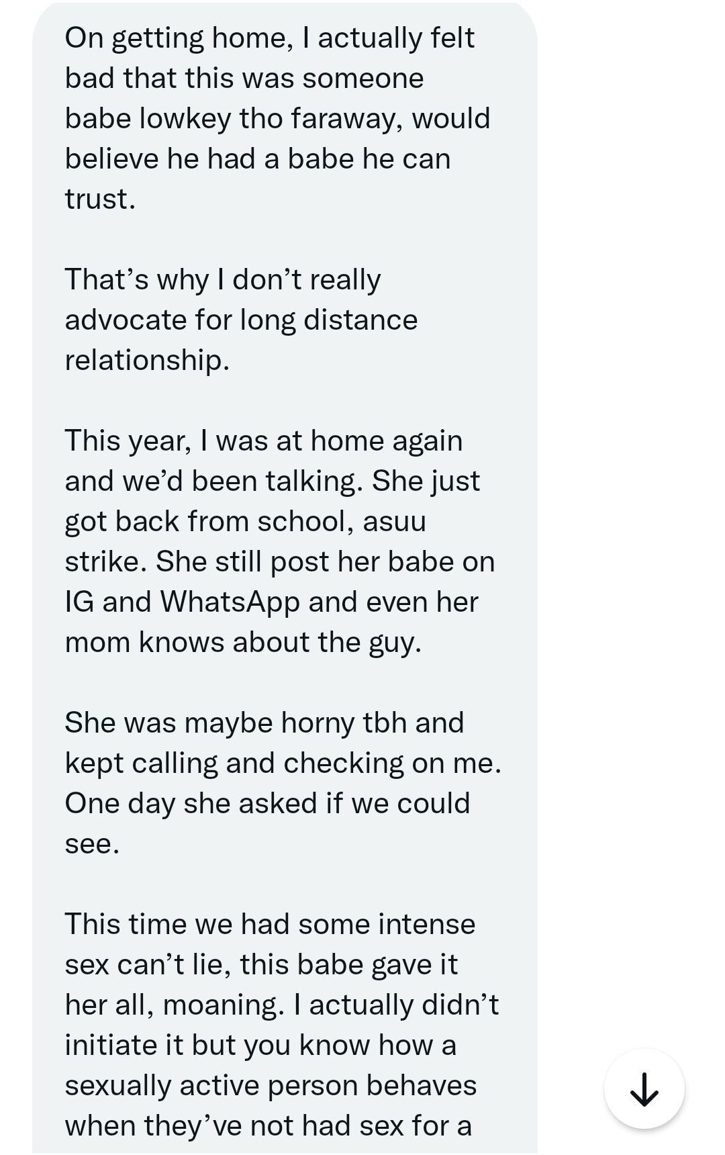Image resolution: width=725 pixels, height=1155 pixels.
Task: Tap the word 'trust.' ending first paragraph
Action: tap(100, 199)
